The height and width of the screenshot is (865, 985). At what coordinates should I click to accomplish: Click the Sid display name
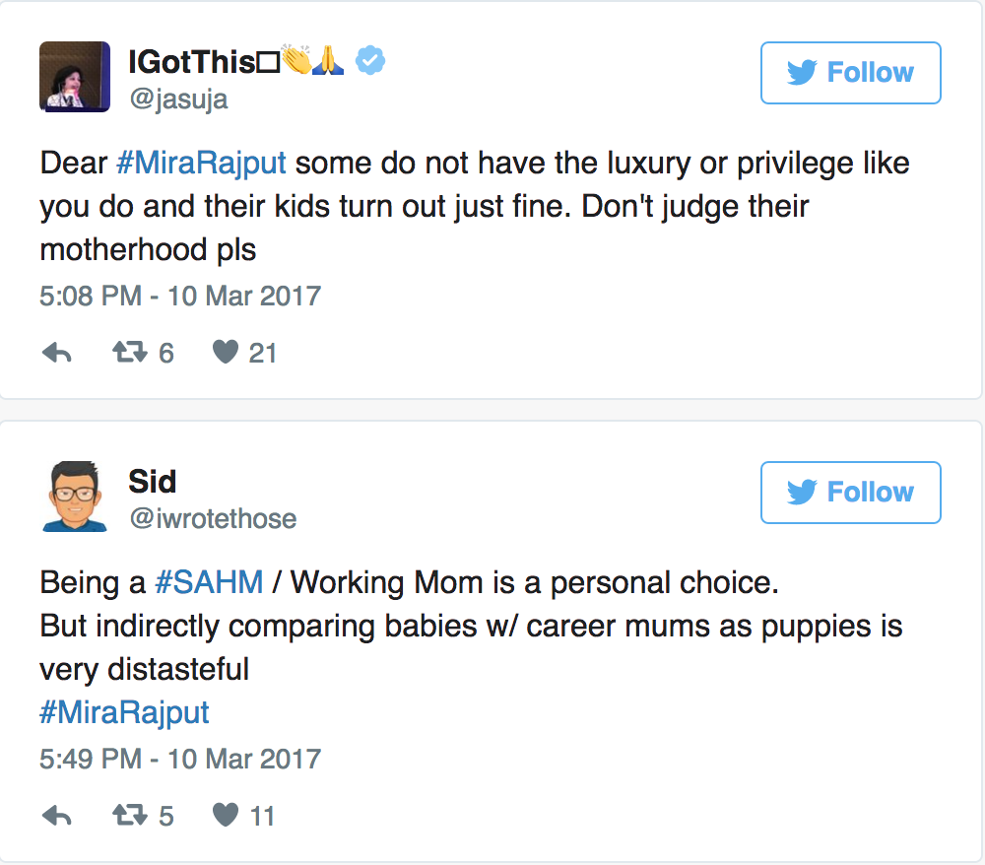(153, 482)
